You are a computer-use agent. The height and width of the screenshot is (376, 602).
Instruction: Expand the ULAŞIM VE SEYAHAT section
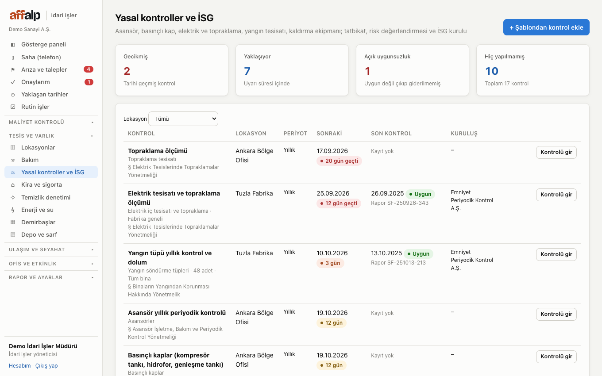click(51, 249)
